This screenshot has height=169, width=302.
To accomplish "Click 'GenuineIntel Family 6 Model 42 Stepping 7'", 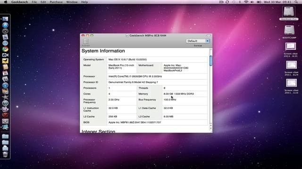I will click(133, 82).
